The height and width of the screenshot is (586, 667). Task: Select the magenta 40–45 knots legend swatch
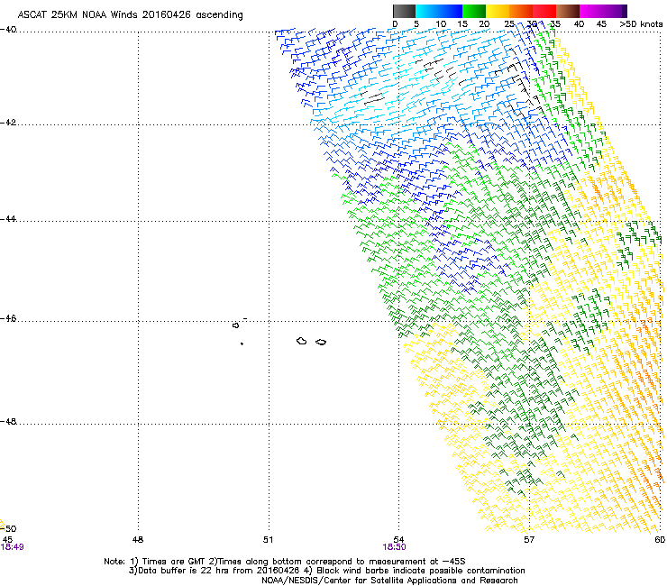click(x=591, y=11)
